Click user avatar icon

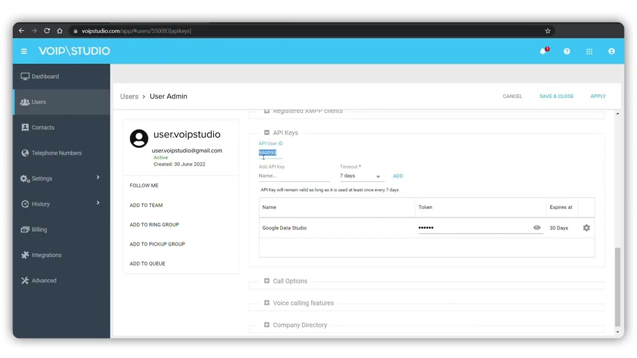(x=139, y=138)
